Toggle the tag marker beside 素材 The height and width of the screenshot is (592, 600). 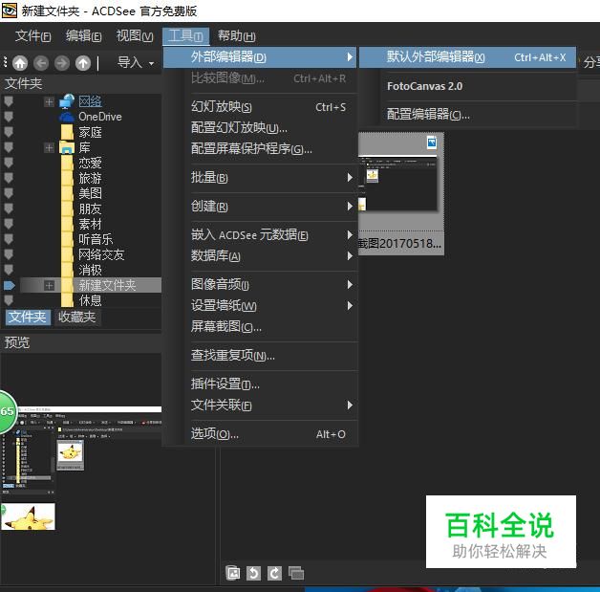tap(9, 224)
